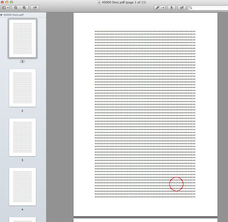Click the PDF document icon in title bar

[x=99, y=2]
